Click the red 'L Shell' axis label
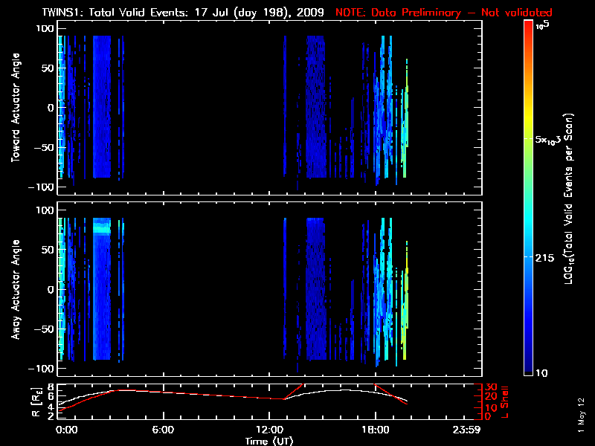Image resolution: width=595 pixels, height=446 pixels. [504, 401]
